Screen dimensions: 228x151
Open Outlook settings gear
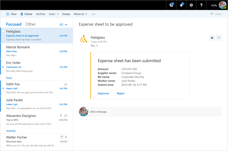click(x=191, y=5)
